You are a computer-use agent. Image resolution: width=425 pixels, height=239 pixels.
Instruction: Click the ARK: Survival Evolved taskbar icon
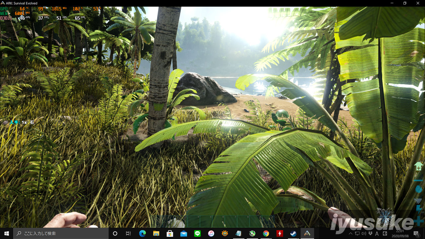tap(307, 233)
